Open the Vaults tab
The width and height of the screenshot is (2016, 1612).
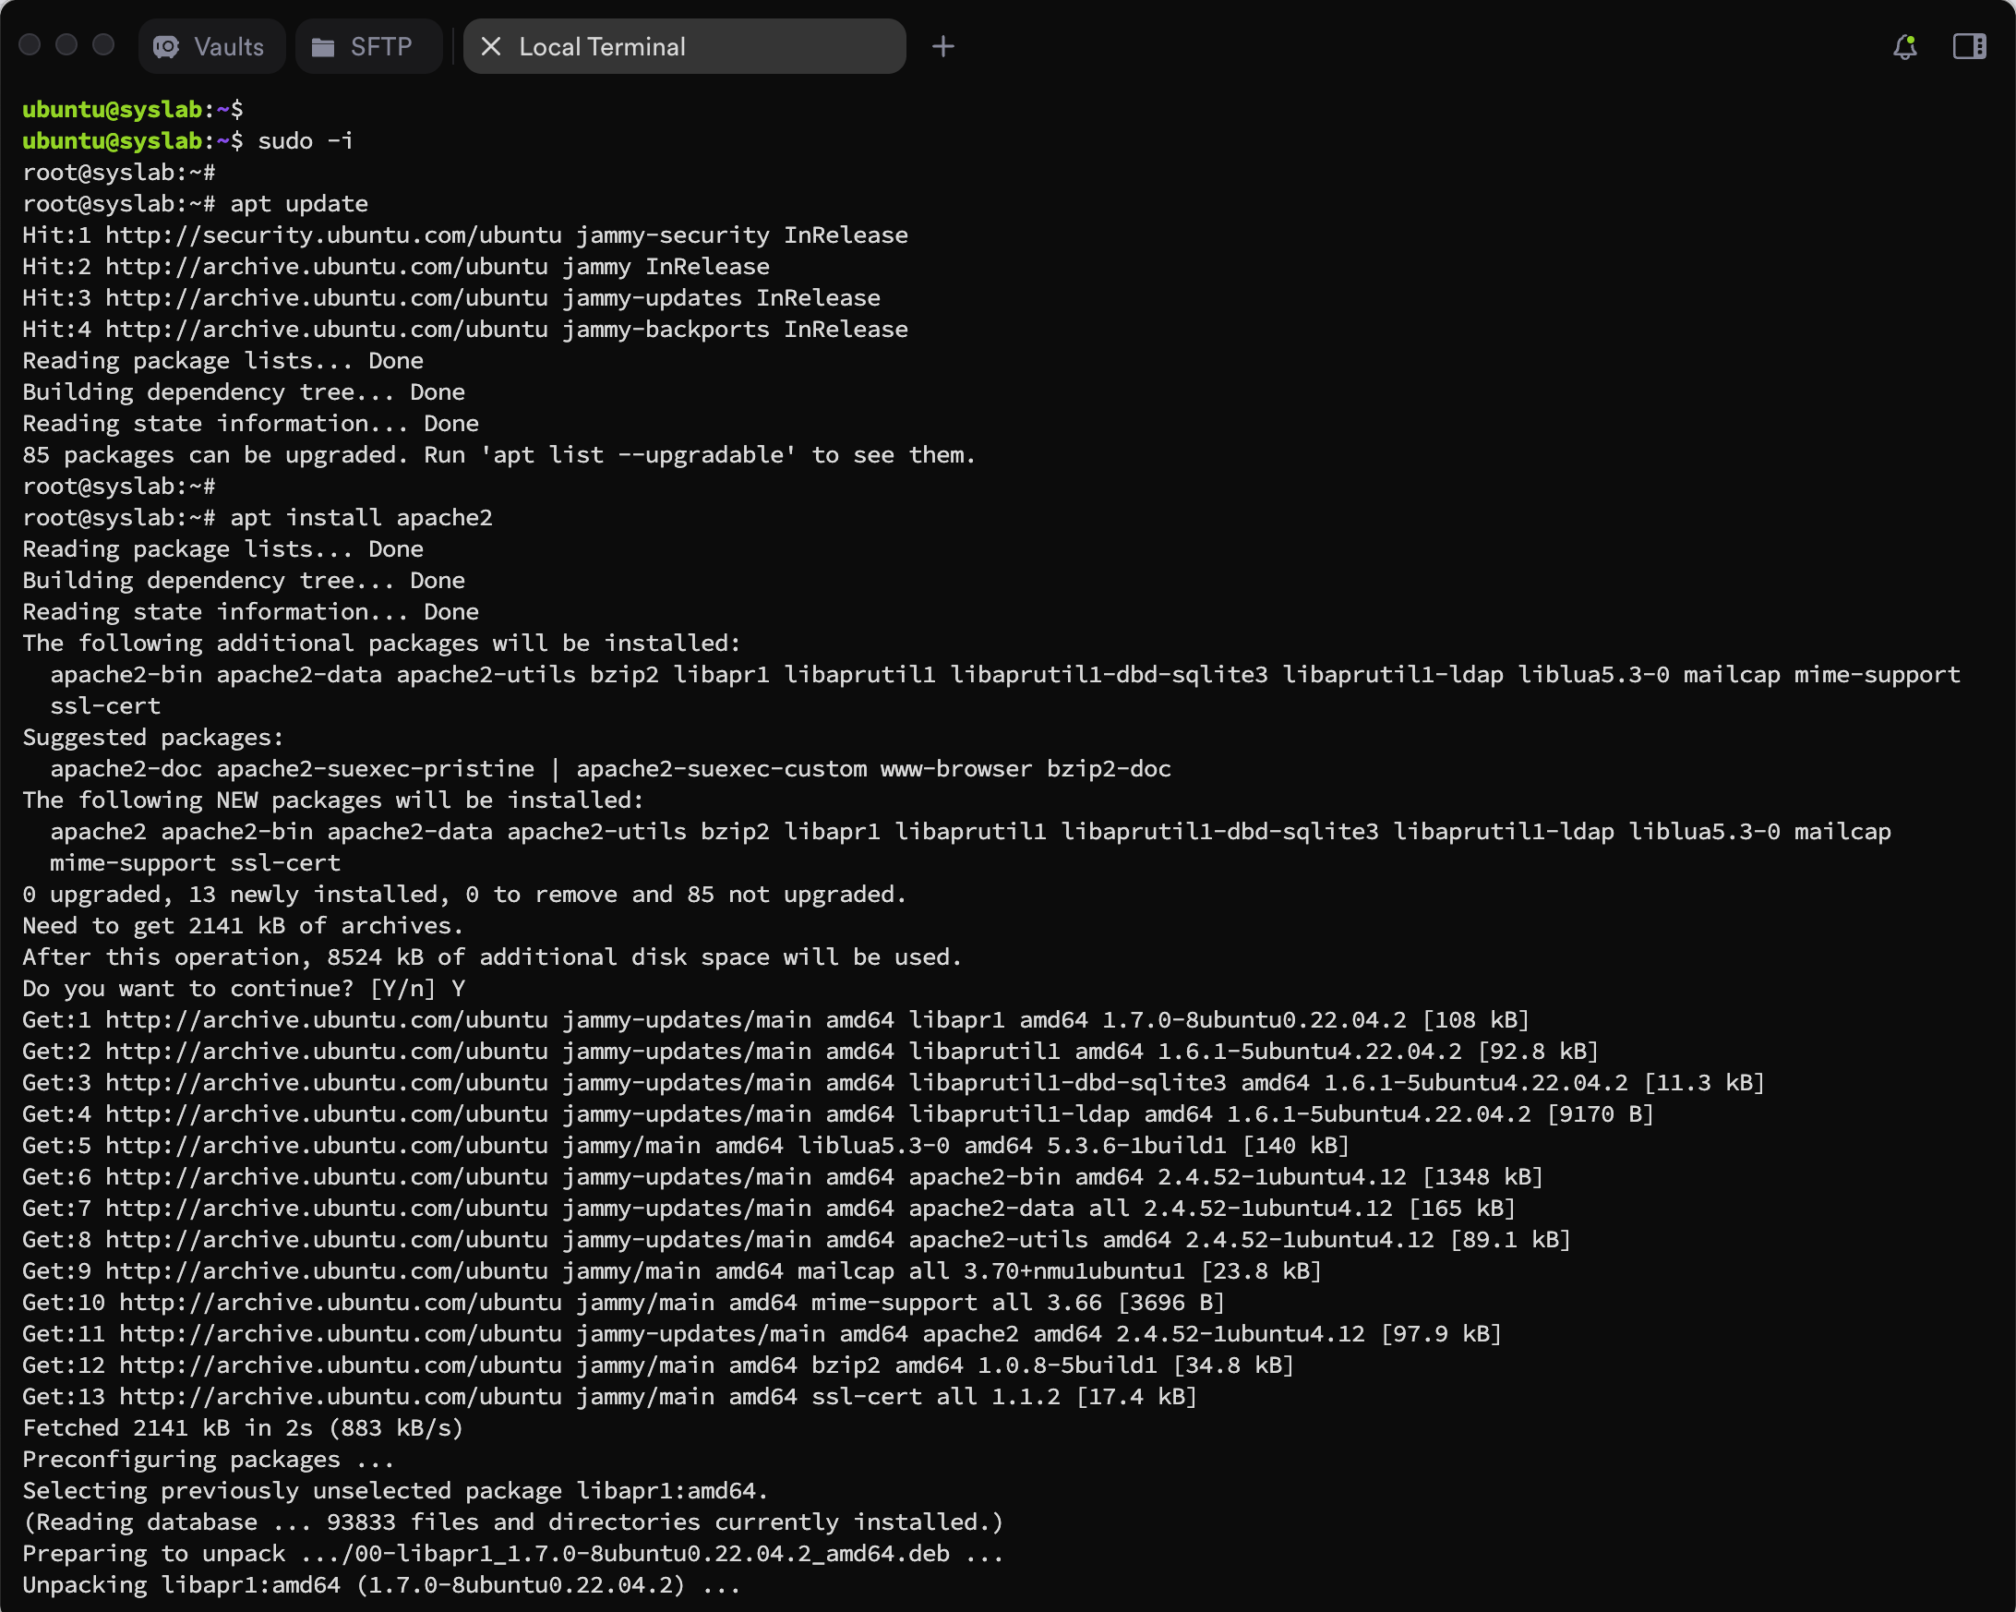click(x=211, y=47)
